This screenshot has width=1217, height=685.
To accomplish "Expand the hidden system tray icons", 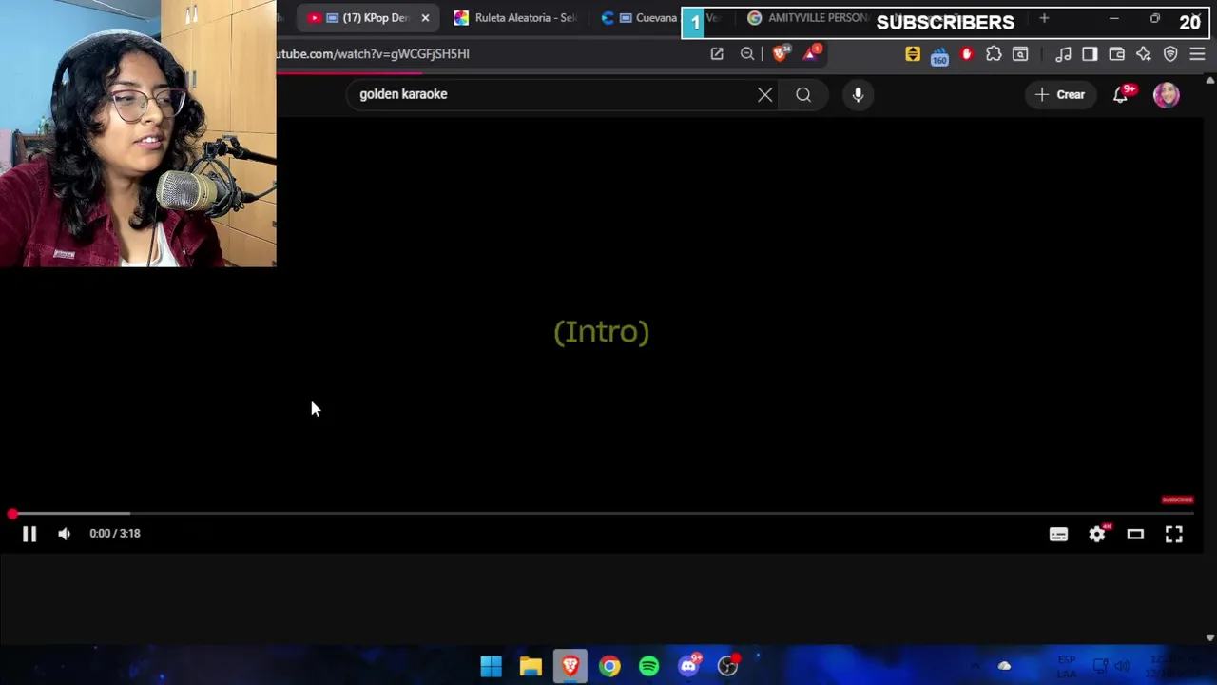I will (975, 666).
